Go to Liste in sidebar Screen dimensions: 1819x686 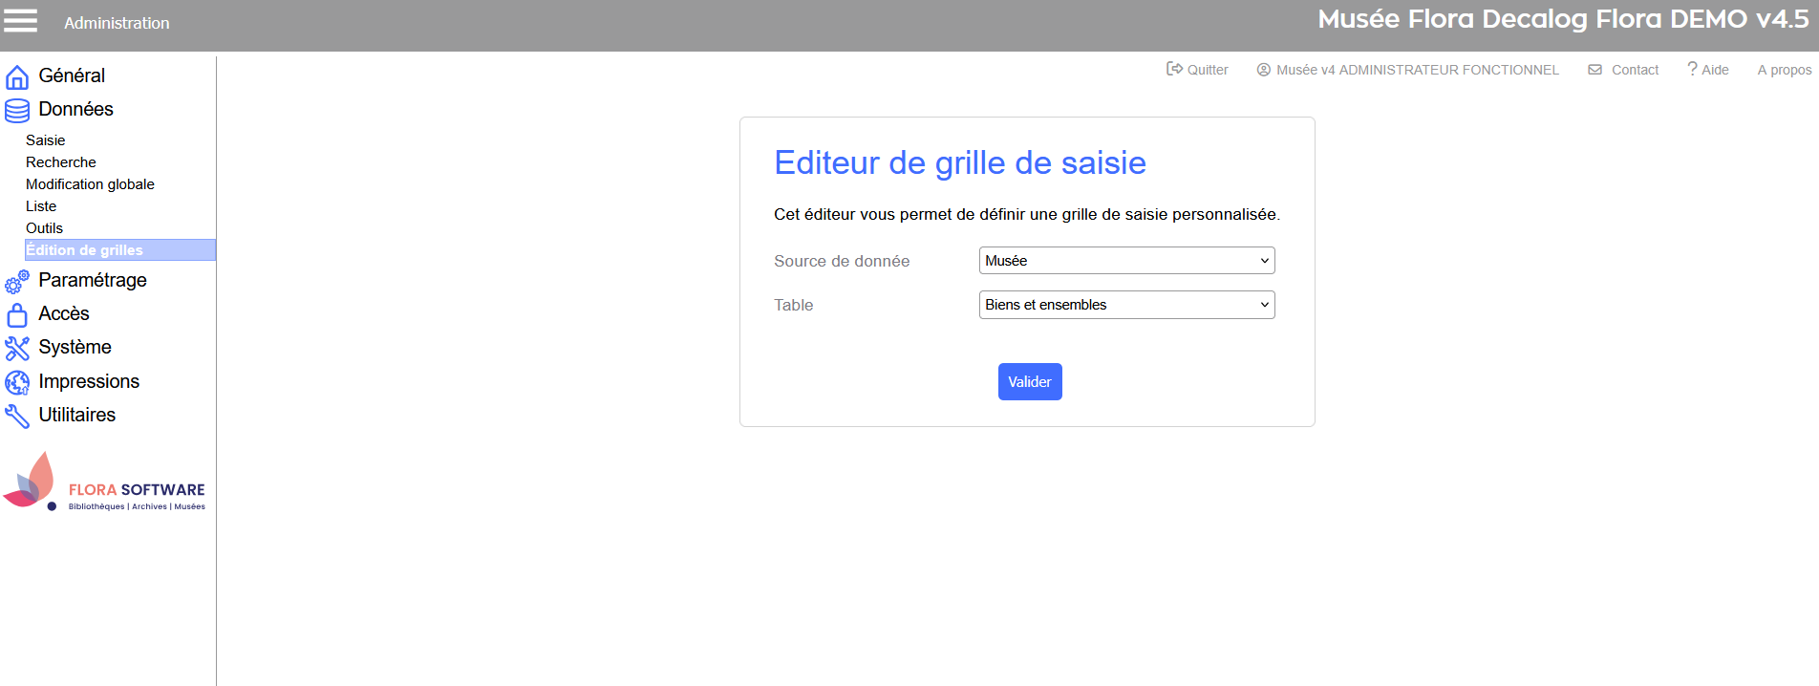(41, 206)
